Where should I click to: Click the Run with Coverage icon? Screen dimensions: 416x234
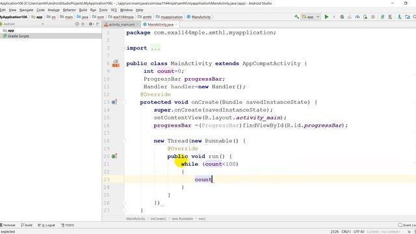coord(350,17)
